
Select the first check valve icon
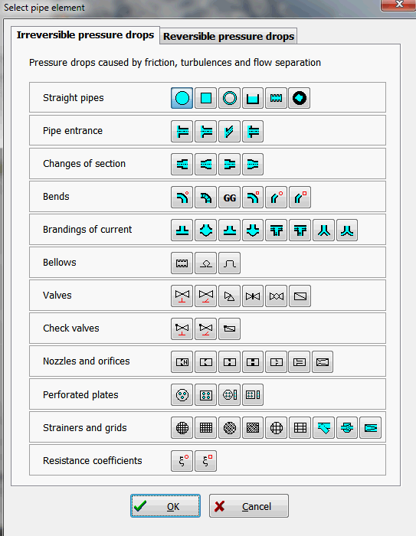coord(182,328)
